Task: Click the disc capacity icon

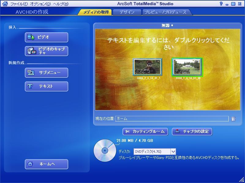Action: pyautogui.click(x=105, y=150)
